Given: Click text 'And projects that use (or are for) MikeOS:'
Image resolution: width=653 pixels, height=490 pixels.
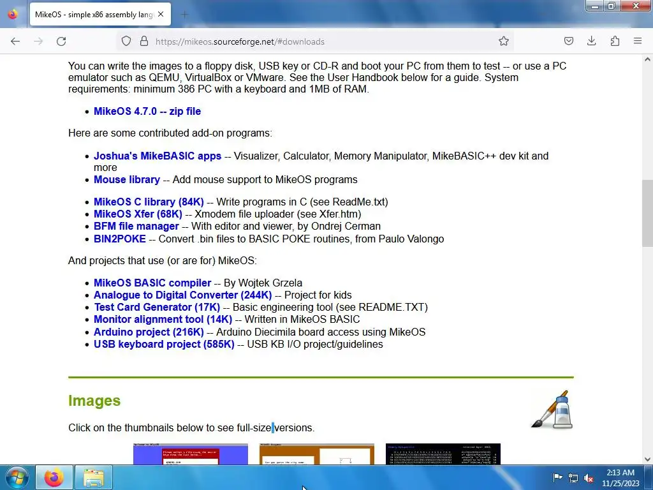Looking at the screenshot, I should [x=163, y=261].
